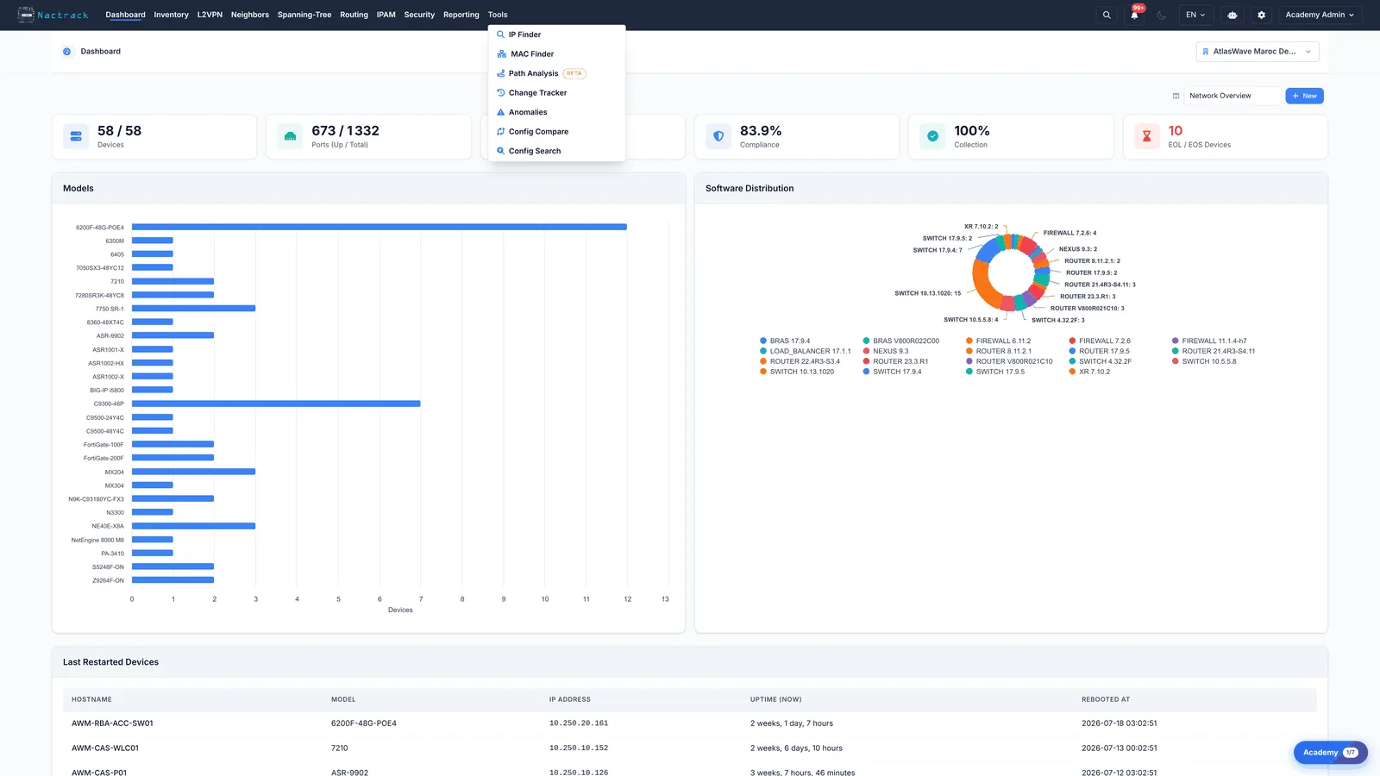Image resolution: width=1380 pixels, height=776 pixels.
Task: Open hostname AWM-CAS-WLC01
Action: 105,748
